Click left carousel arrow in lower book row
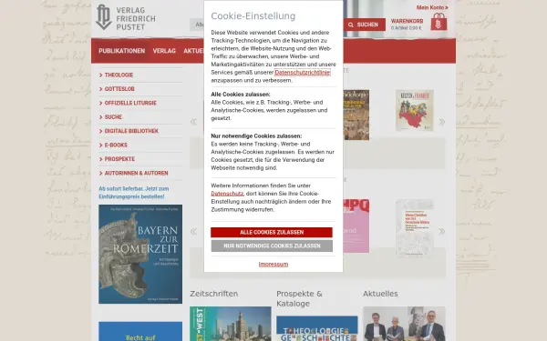 click(193, 231)
